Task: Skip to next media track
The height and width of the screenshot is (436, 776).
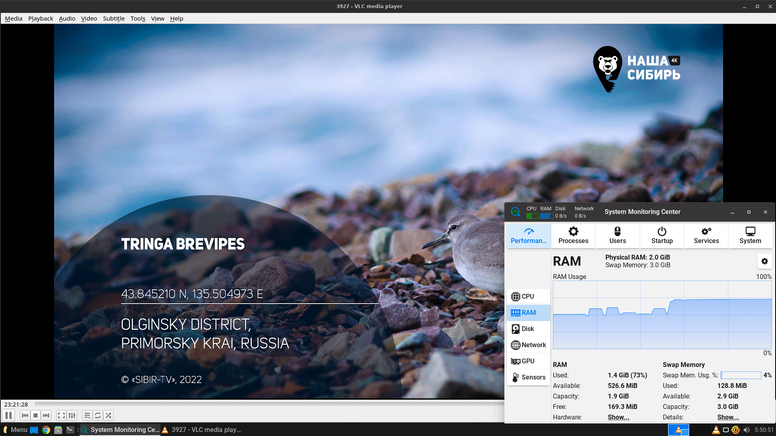Action: (46, 415)
